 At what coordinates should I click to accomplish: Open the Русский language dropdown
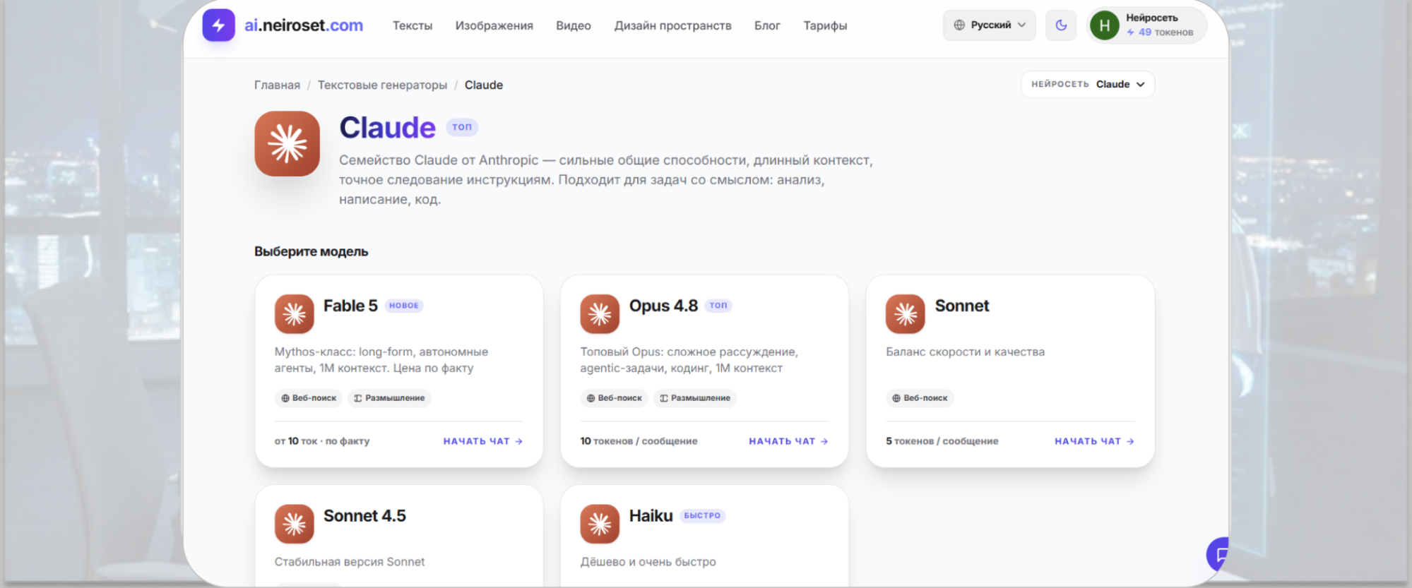[x=989, y=25]
